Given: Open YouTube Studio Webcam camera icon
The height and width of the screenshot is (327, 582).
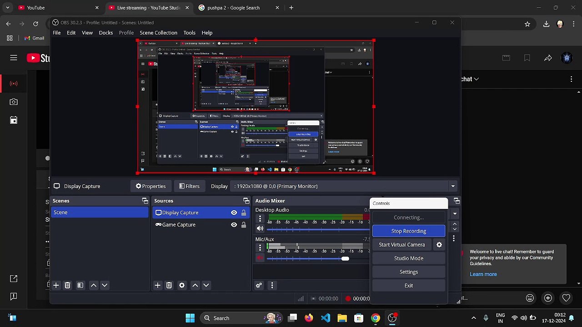Looking at the screenshot, I should (x=14, y=102).
